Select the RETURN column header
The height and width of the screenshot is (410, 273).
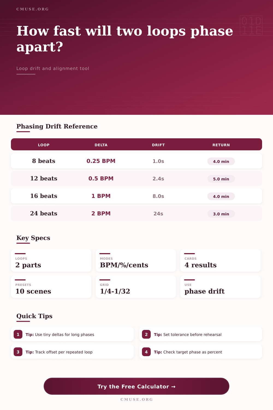point(221,145)
